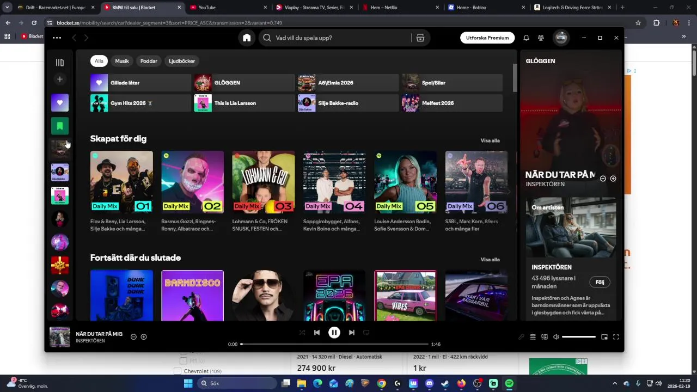Open Steam from taskbar
This screenshot has width=697, height=392.
pyautogui.click(x=445, y=383)
